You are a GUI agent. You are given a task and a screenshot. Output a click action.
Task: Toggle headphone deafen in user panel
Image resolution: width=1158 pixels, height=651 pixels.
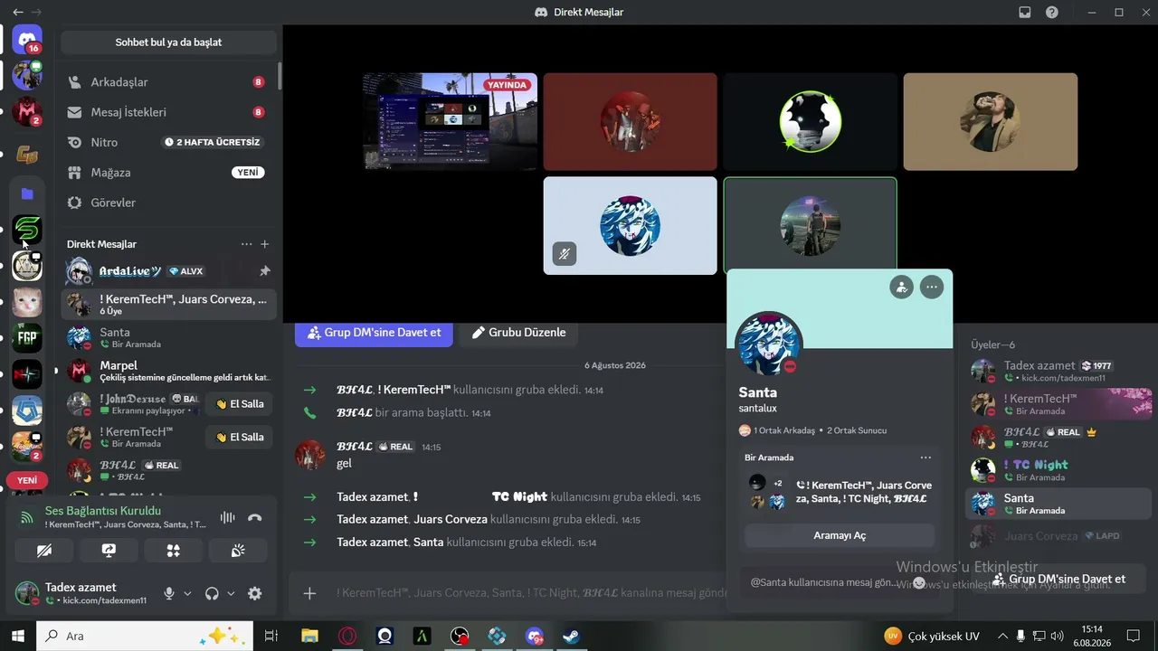(x=212, y=593)
